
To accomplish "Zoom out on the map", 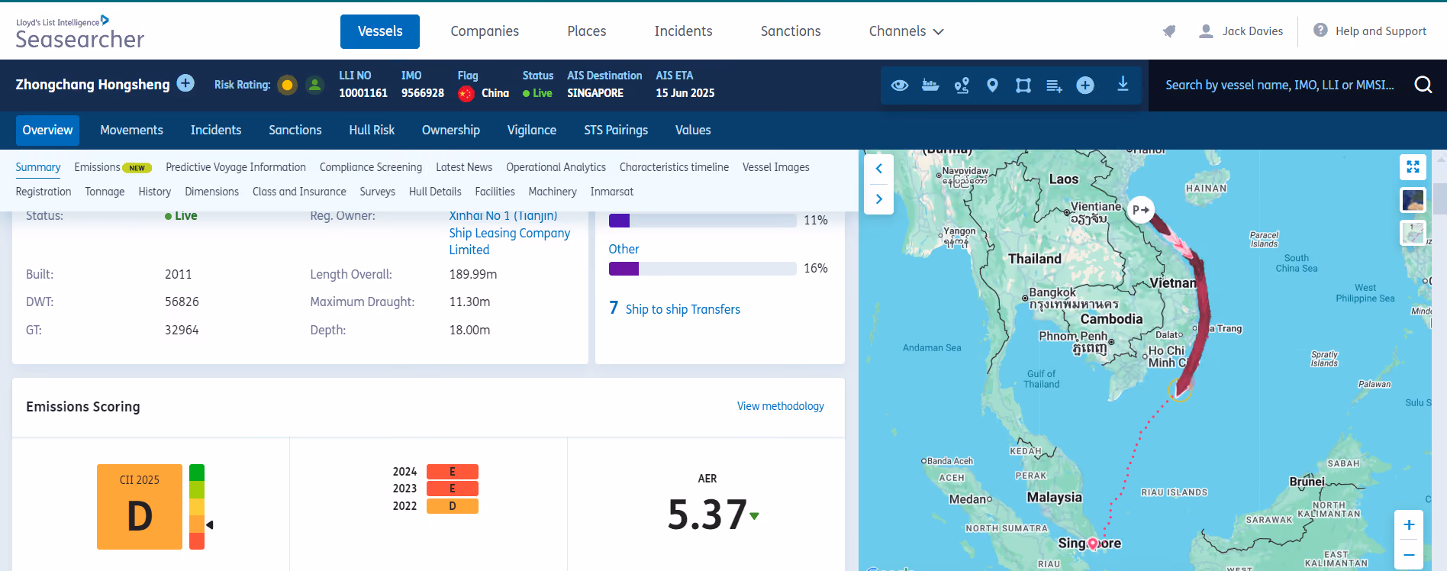I will click(x=1409, y=555).
